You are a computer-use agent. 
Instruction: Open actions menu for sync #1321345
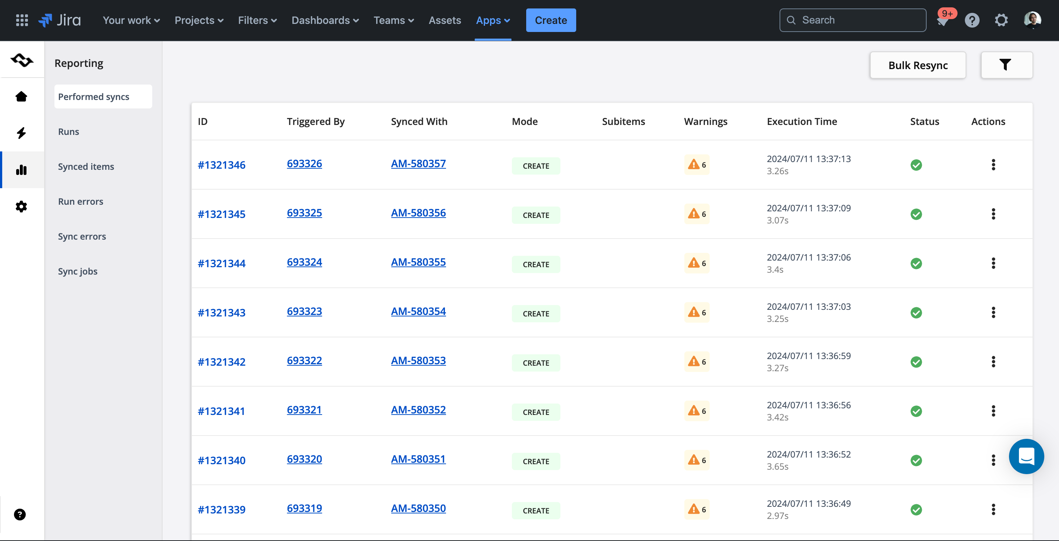[x=993, y=214]
